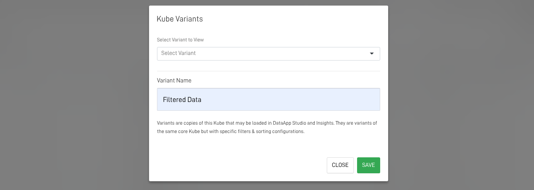Place cursor in 'Filtered Data' text
The width and height of the screenshot is (534, 190).
pos(182,100)
